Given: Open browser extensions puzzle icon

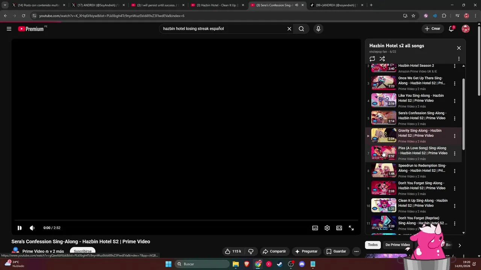Looking at the screenshot, I should coord(444,16).
